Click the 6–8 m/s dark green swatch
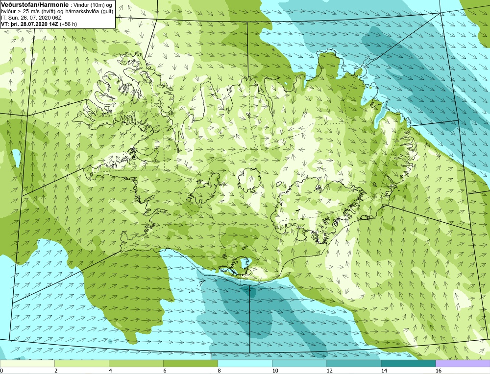This screenshot has height=374, width=490. pyautogui.click(x=191, y=363)
